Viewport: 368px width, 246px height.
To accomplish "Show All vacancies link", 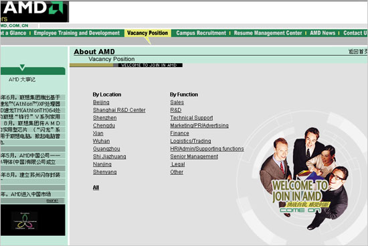I will point(96,188).
